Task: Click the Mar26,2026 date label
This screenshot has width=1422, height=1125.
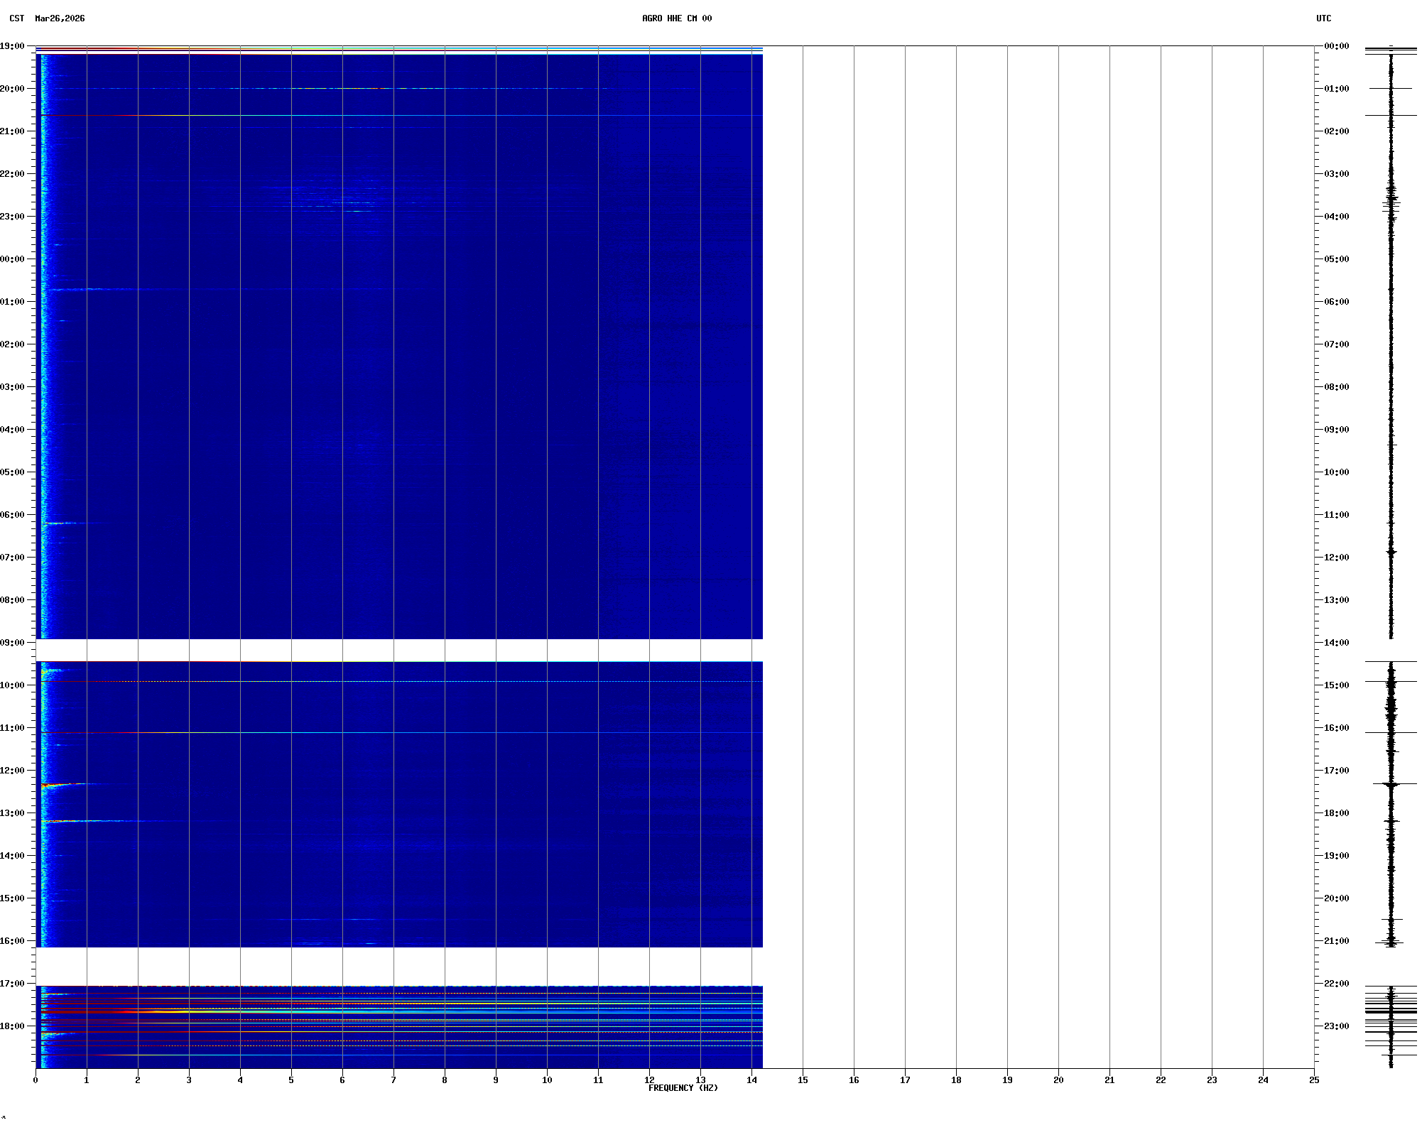Action: [x=60, y=18]
